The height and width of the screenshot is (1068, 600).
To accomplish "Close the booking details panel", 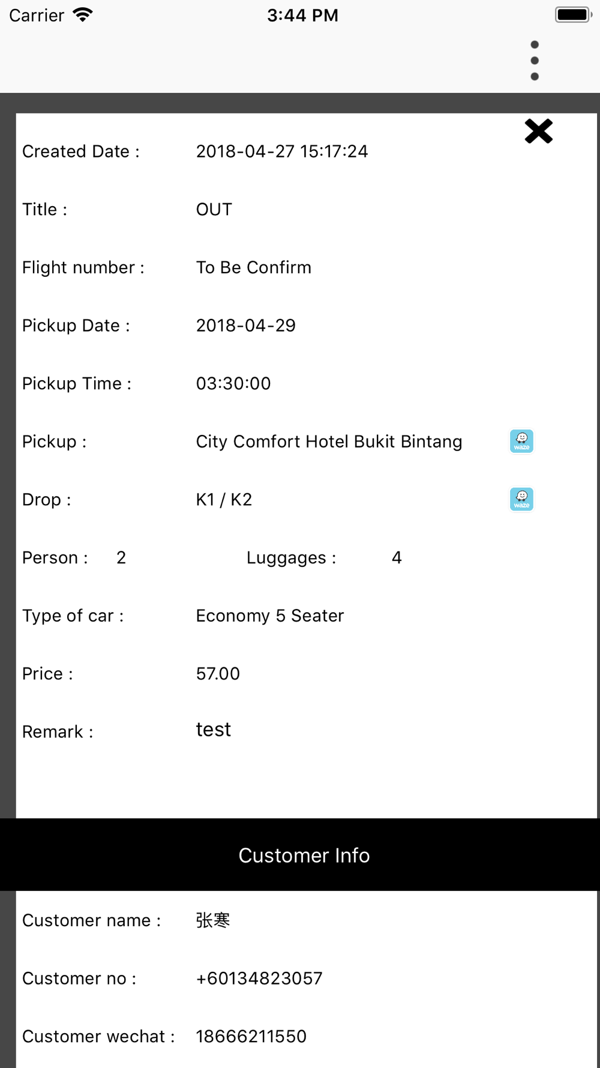I will click(538, 131).
